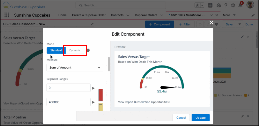The width and height of the screenshot is (259, 126).
Task: Edit dashboard name pencil icon
Action: [92, 24]
